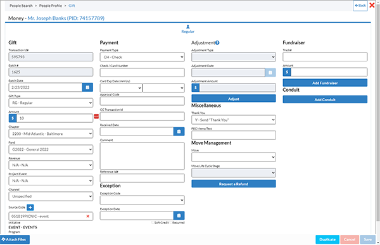Expand the Fund G2022 dropdown

click(x=51, y=149)
